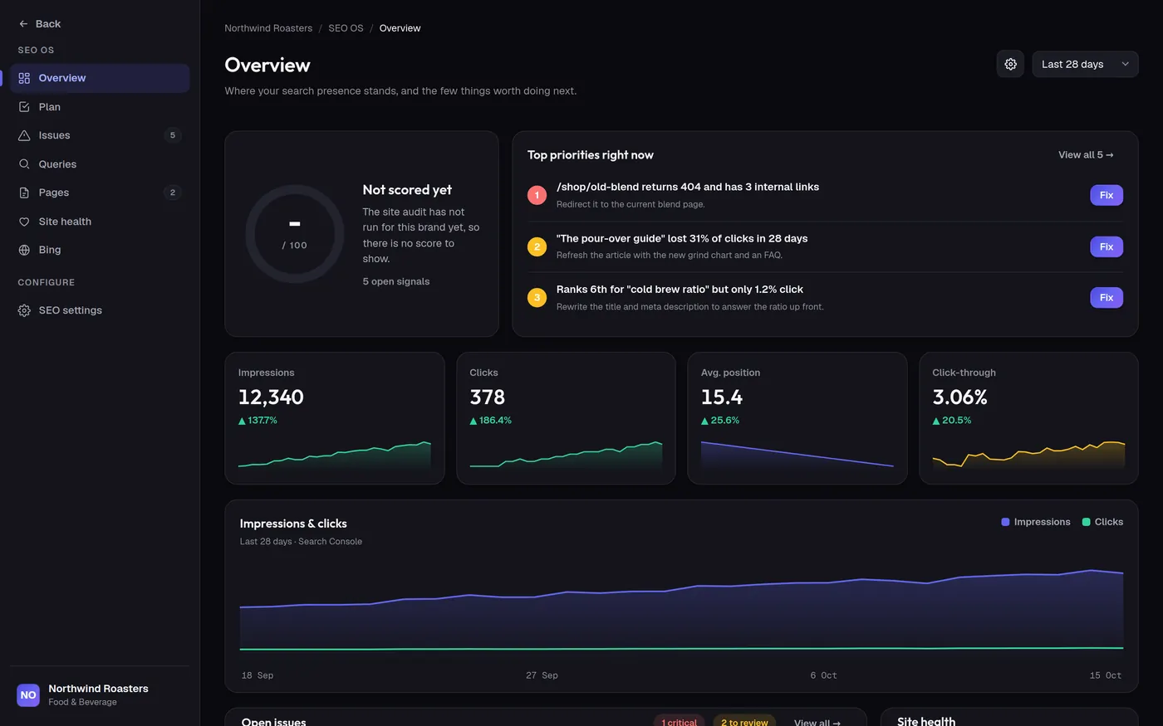Click the 15.4 average position value
Screen dimensions: 1163x726
[x=722, y=397]
